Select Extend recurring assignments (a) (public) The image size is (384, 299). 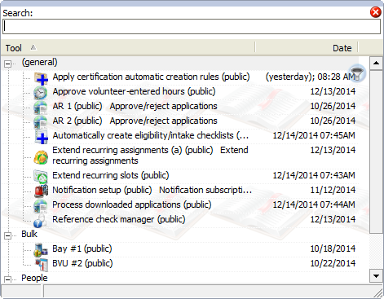point(150,156)
